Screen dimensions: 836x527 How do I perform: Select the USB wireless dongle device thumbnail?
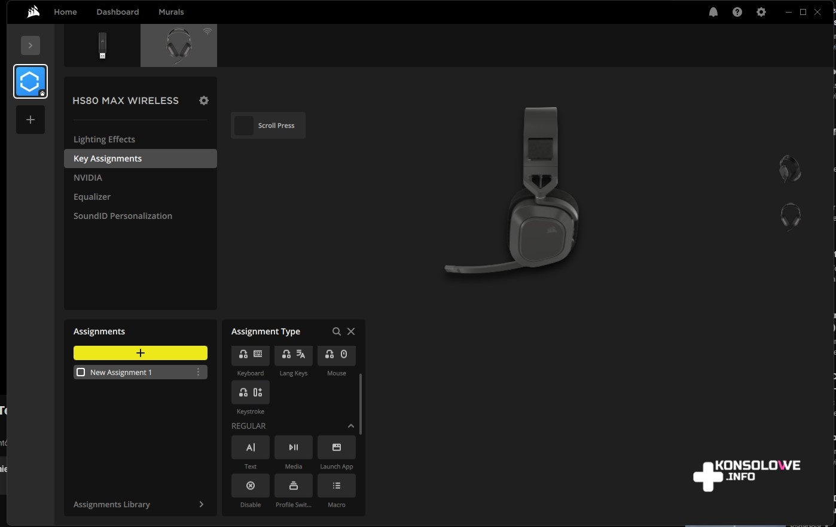tap(102, 45)
